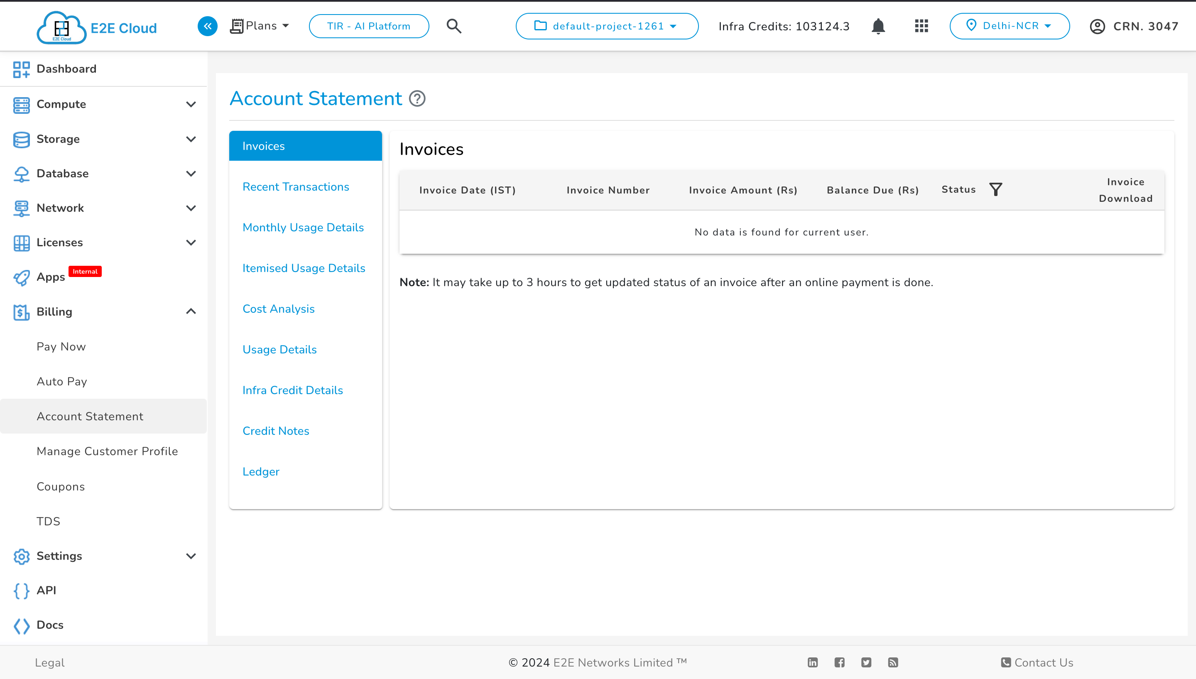Switch to Usage Details tab

coord(279,350)
